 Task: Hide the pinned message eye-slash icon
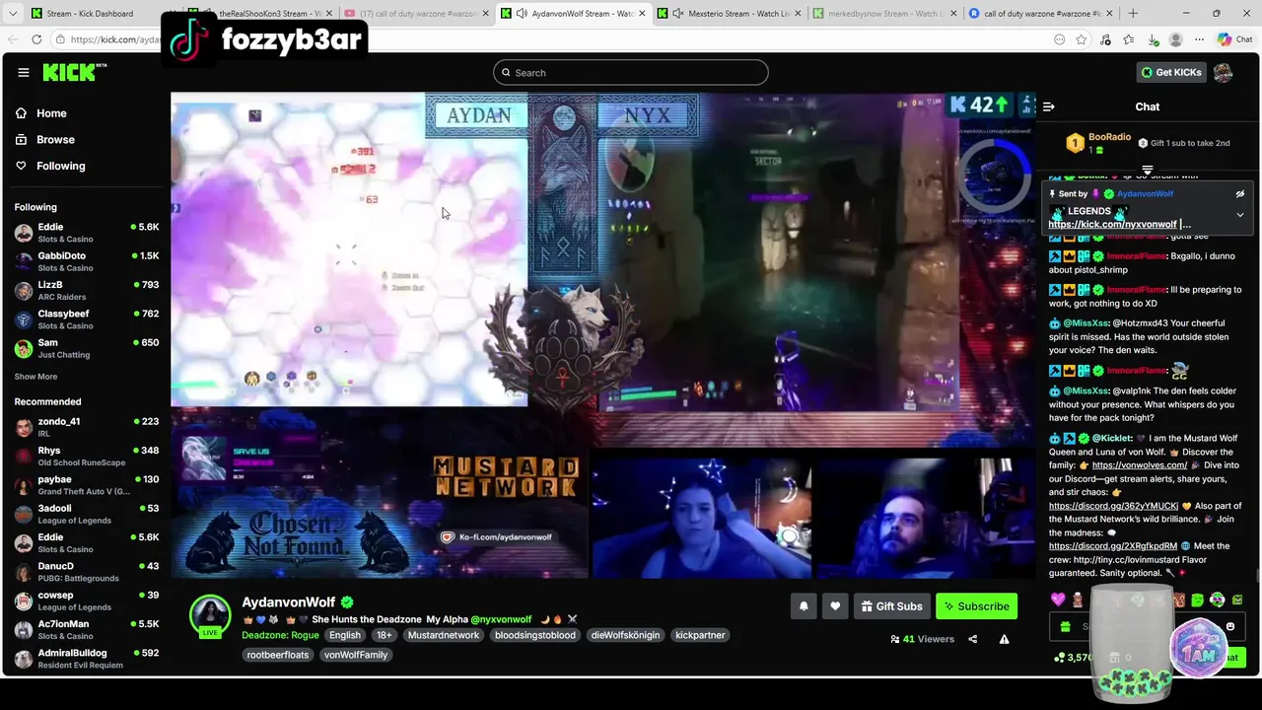(x=1240, y=194)
